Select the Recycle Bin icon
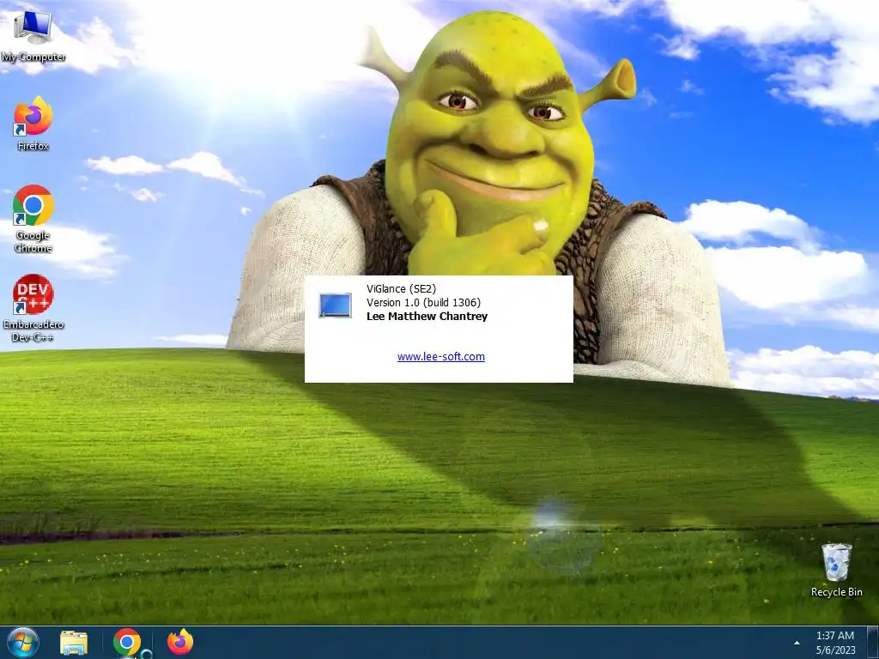Viewport: 879px width, 659px height. click(836, 570)
